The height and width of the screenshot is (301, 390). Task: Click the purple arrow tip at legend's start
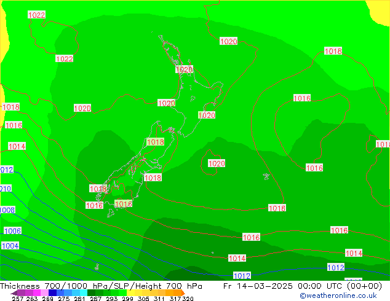pos(14,293)
